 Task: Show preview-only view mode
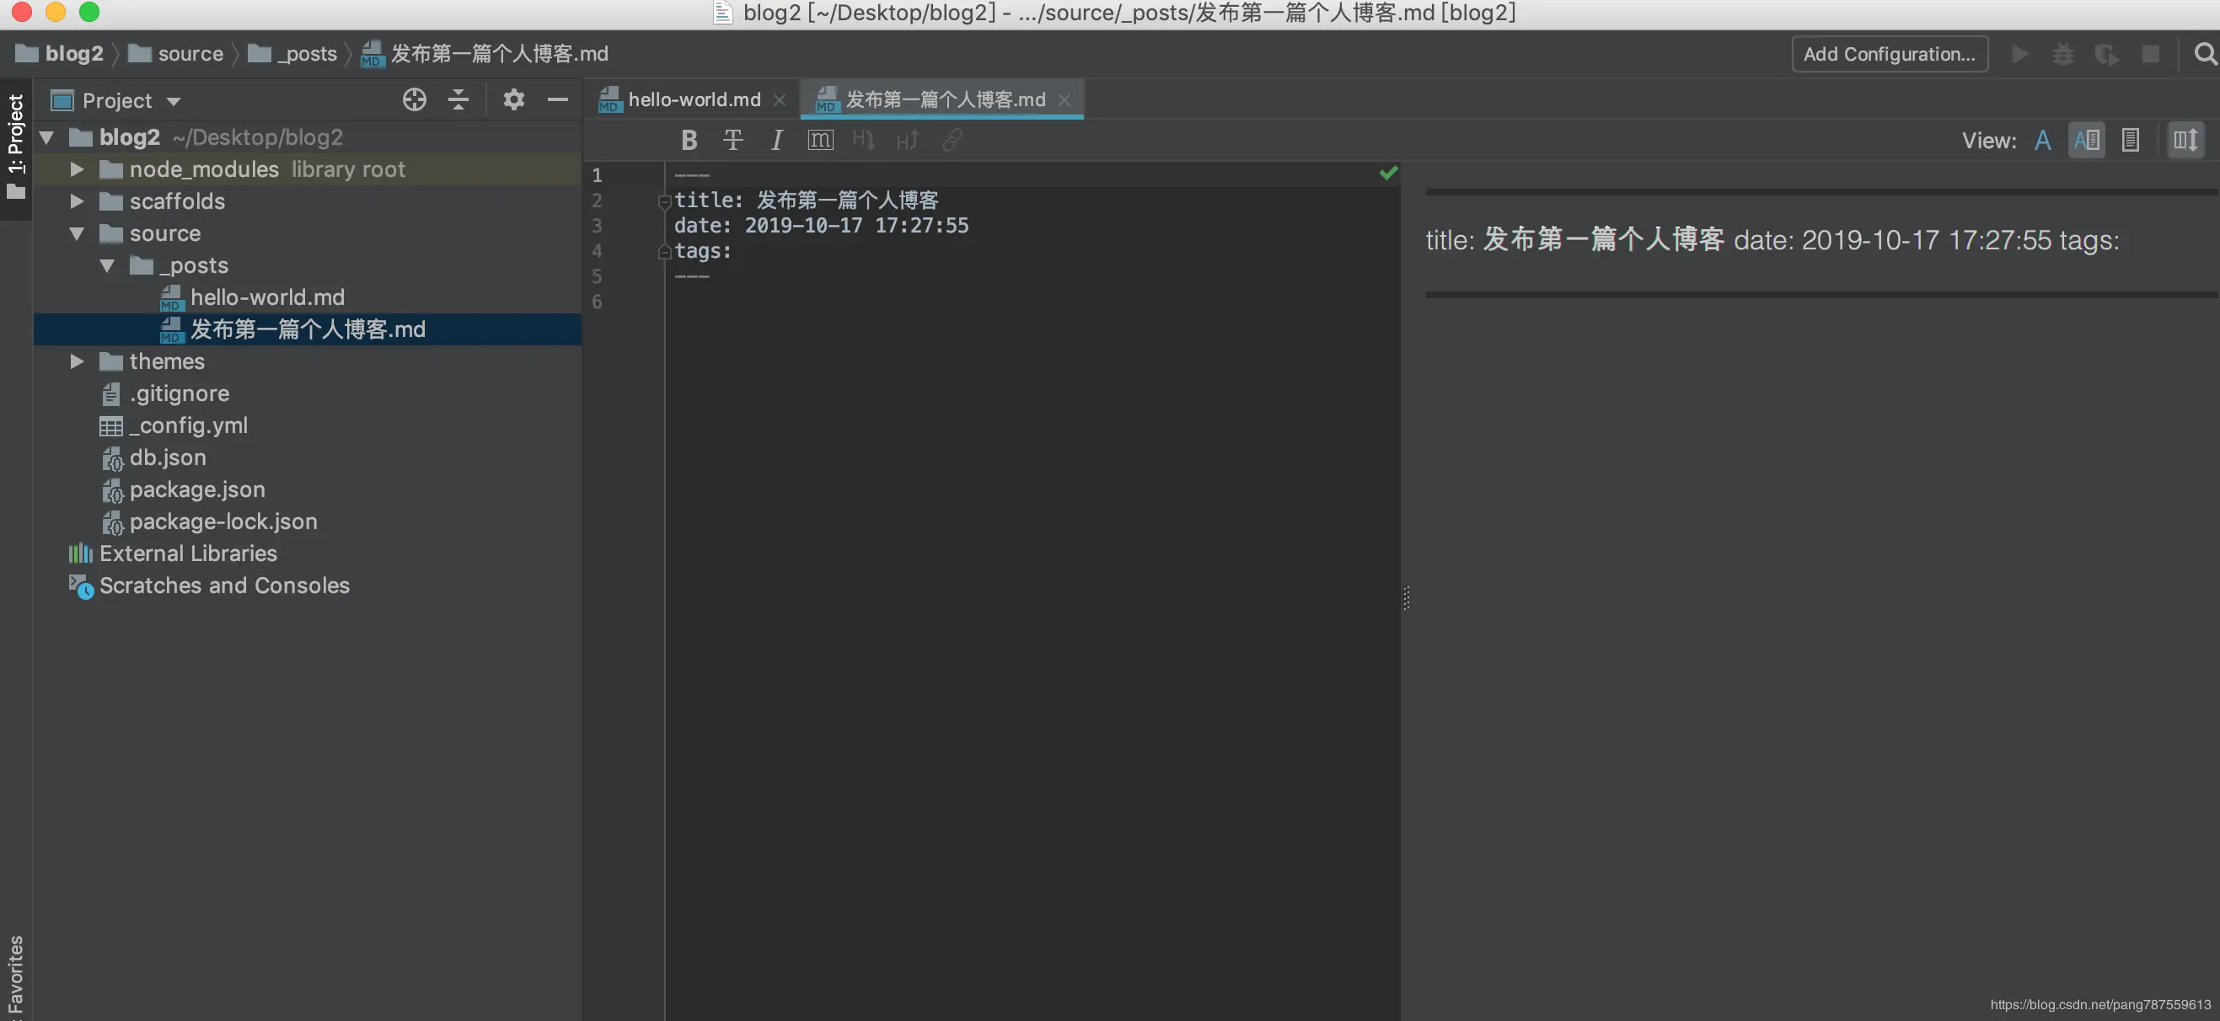[x=2131, y=140]
